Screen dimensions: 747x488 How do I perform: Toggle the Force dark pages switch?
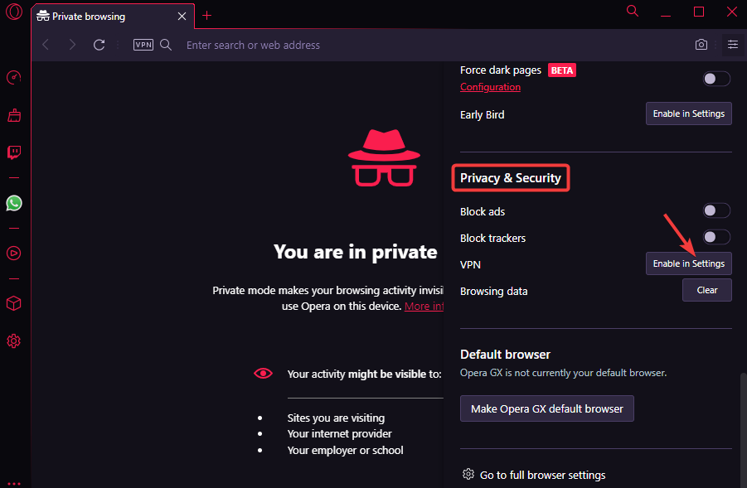pyautogui.click(x=715, y=78)
